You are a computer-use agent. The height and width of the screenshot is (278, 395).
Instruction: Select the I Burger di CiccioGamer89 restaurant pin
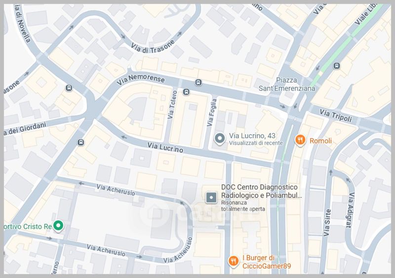click(x=234, y=261)
